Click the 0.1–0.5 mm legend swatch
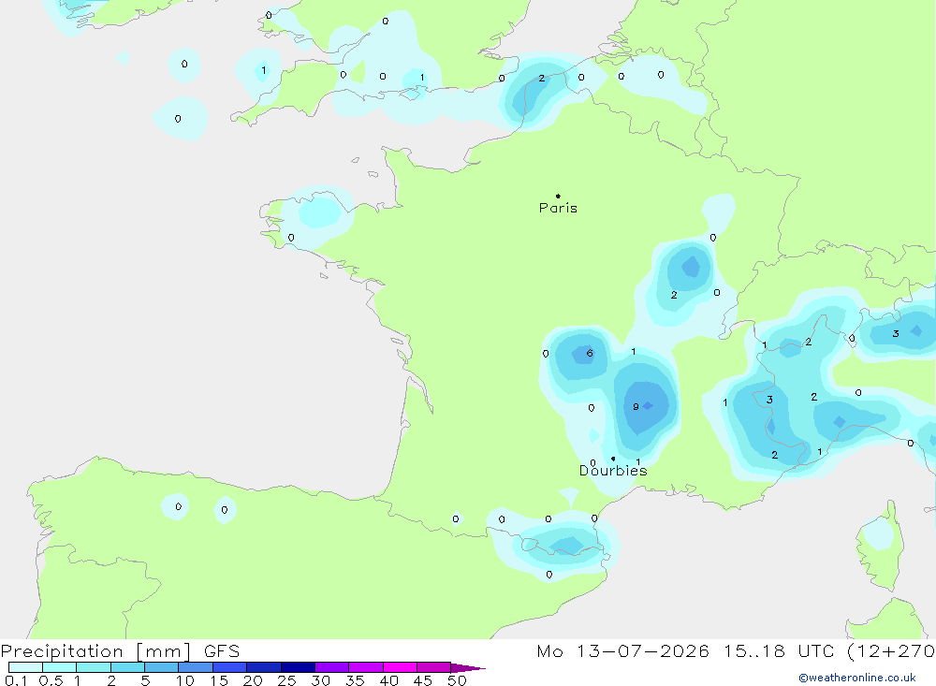Viewport: 936px width, 686px height. (x=25, y=667)
